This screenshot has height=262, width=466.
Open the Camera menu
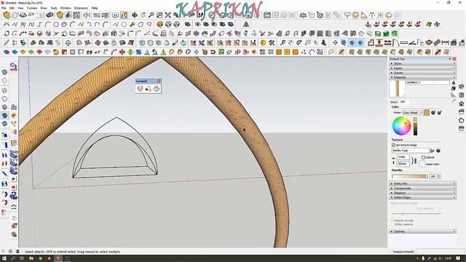(x=32, y=8)
